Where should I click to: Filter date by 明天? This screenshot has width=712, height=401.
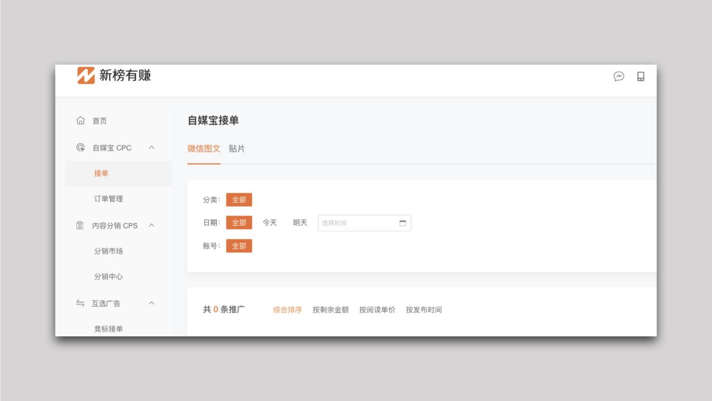click(x=300, y=223)
